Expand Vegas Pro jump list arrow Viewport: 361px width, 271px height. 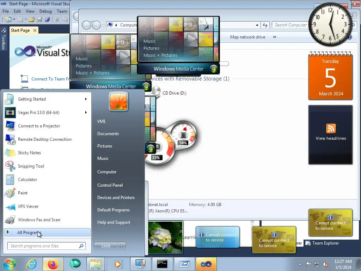point(86,113)
